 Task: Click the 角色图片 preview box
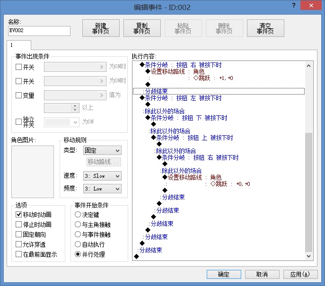coord(33,172)
